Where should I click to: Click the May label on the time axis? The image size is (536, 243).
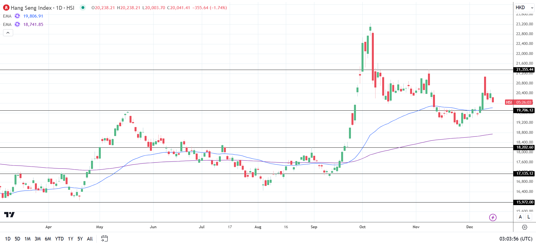coord(100,227)
